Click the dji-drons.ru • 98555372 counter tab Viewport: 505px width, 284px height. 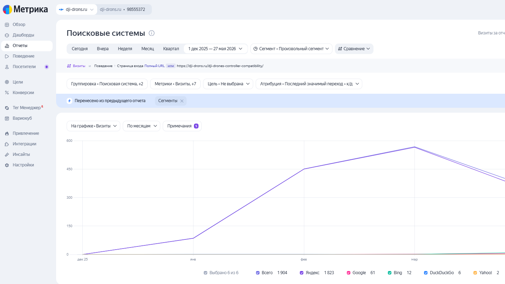122,9
